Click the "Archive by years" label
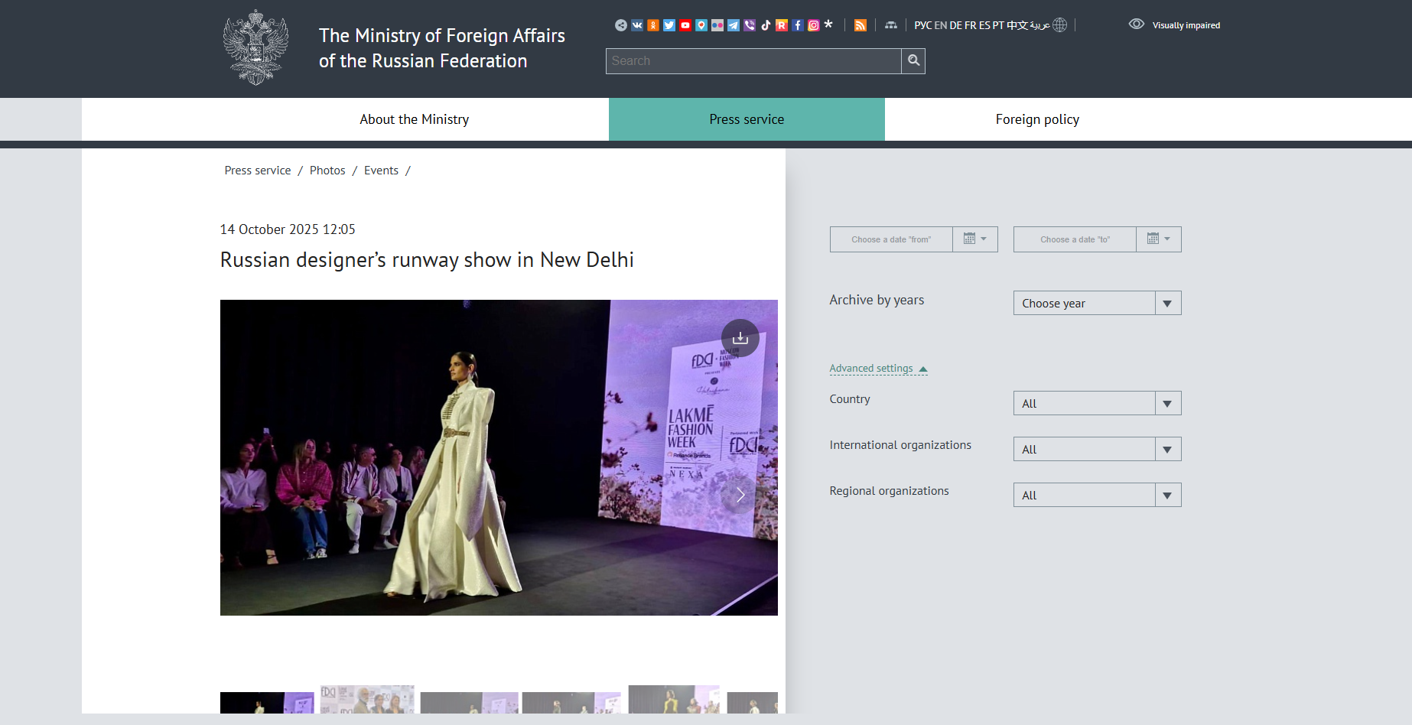Viewport: 1412px width, 725px height. tap(877, 300)
